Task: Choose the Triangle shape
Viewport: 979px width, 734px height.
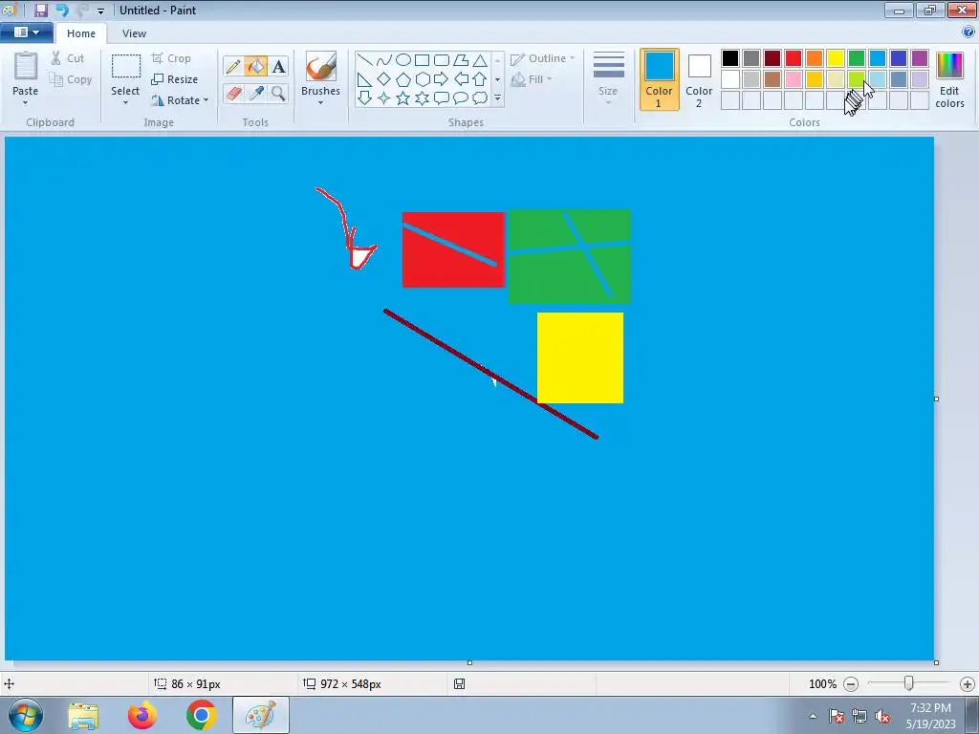Action: (480, 60)
